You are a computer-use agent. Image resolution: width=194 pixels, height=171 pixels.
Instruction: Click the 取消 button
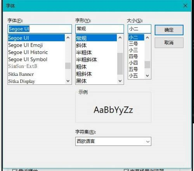169,43
